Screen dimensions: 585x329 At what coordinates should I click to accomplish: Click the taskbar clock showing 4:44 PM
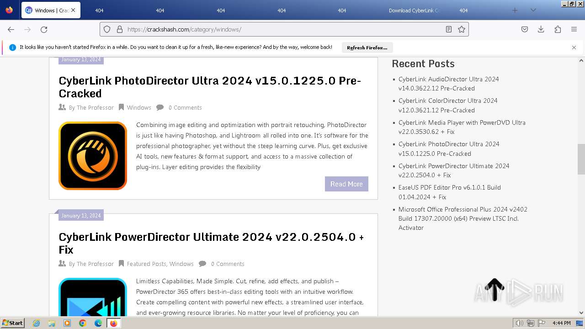561,323
